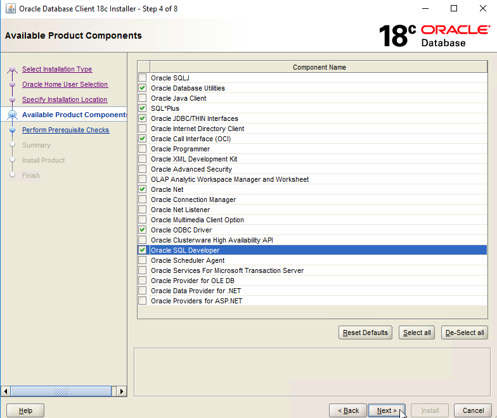Select the Oracle Net Listener row text
This screenshot has width=497, height=418.
[x=180, y=210]
